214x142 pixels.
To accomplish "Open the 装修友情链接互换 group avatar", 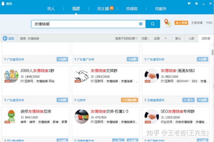I will [11, 116].
